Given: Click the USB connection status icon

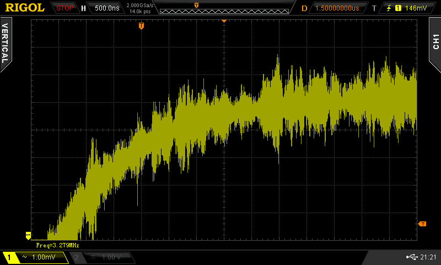Looking at the screenshot, I should [412, 257].
